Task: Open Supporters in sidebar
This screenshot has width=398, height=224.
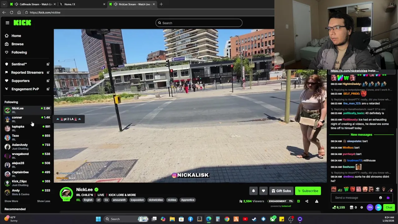Action: click(x=20, y=81)
